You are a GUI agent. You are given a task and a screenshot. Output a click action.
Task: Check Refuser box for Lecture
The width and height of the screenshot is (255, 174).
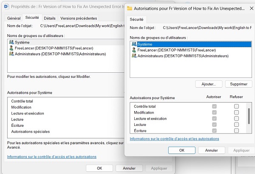pyautogui.click(x=236, y=125)
